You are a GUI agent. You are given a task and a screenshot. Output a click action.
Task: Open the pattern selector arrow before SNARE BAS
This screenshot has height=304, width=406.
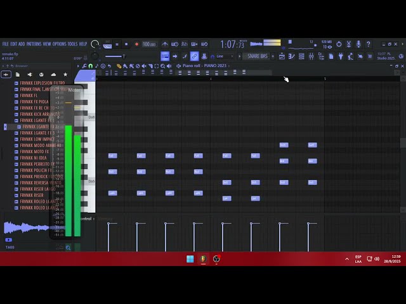coord(240,56)
